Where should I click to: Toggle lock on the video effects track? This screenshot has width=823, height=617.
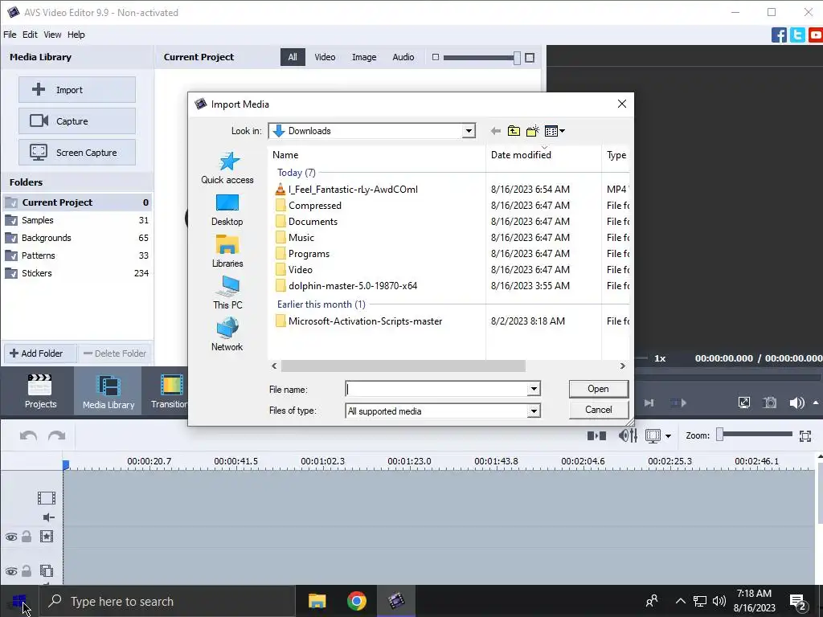pyautogui.click(x=27, y=536)
